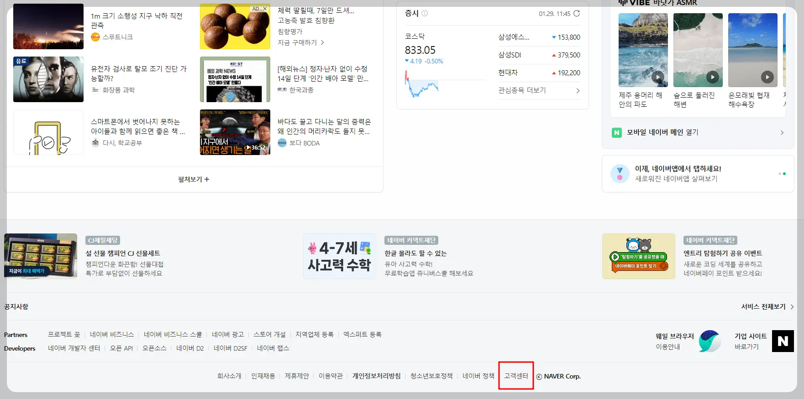Open 네이버 정책 footer link
The image size is (804, 399).
click(478, 376)
